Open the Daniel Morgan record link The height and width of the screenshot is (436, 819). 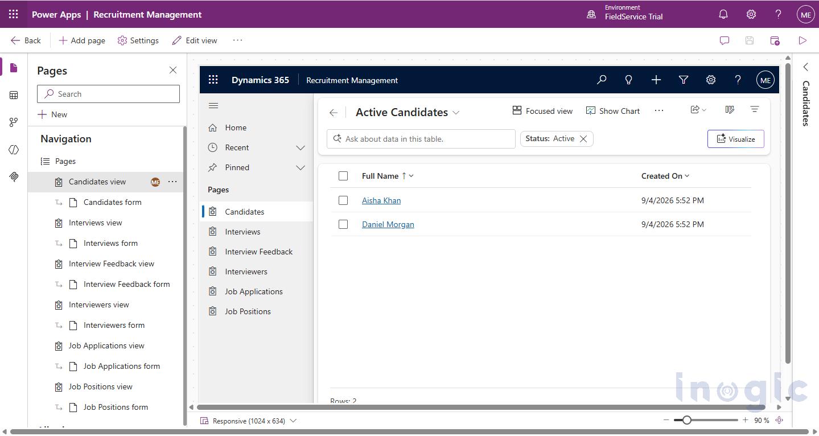pos(388,224)
